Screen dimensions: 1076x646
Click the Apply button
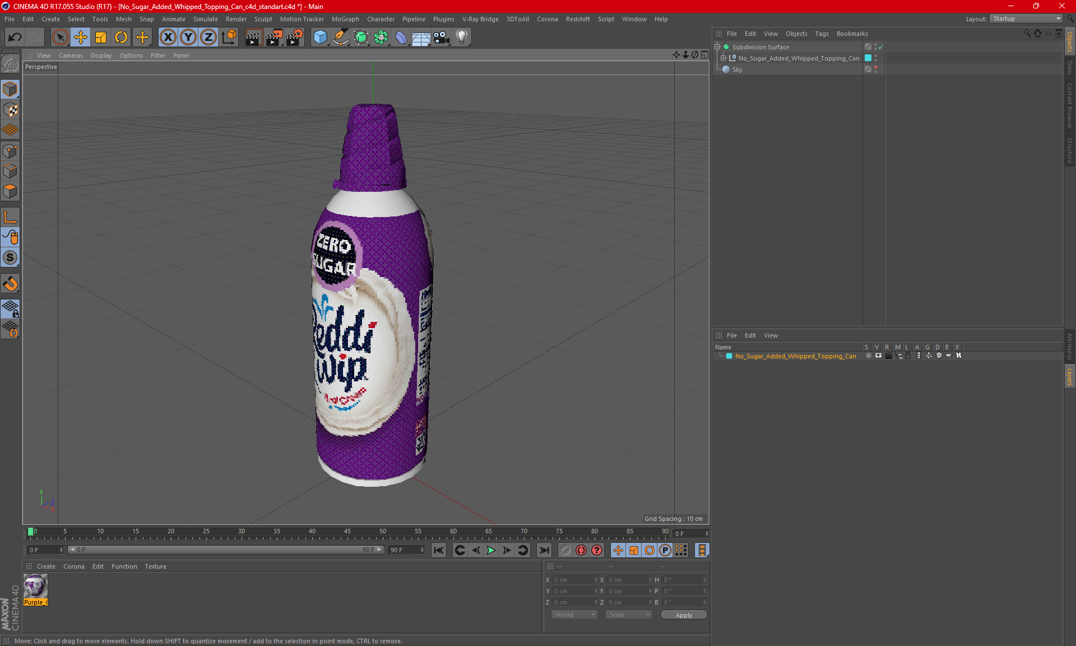tap(684, 615)
